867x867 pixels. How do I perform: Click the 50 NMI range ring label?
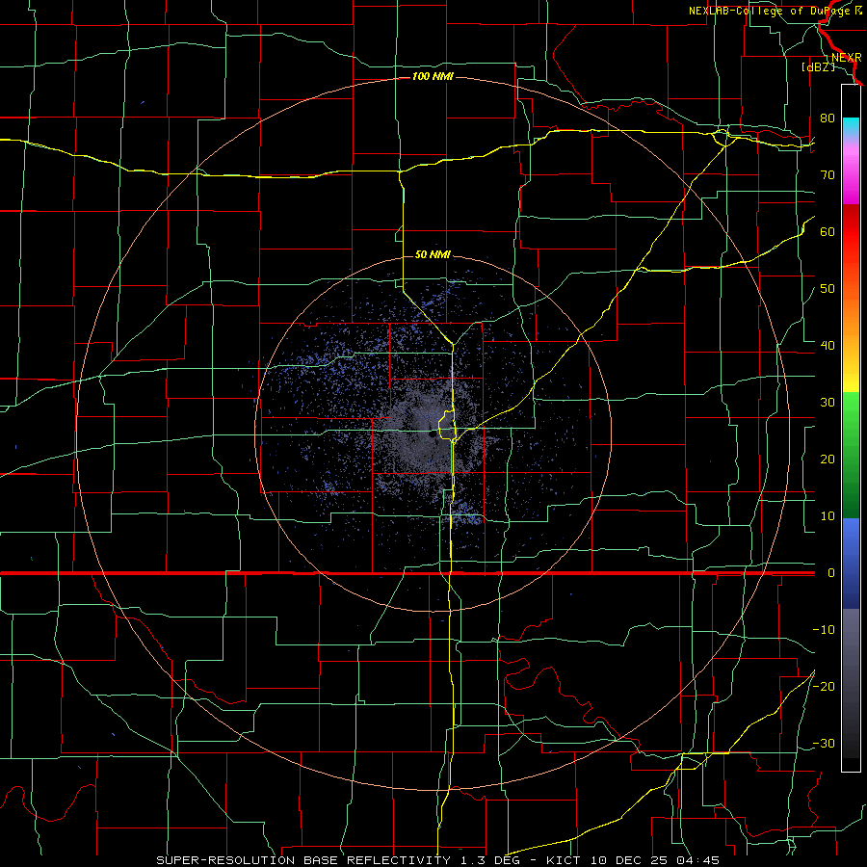click(433, 254)
